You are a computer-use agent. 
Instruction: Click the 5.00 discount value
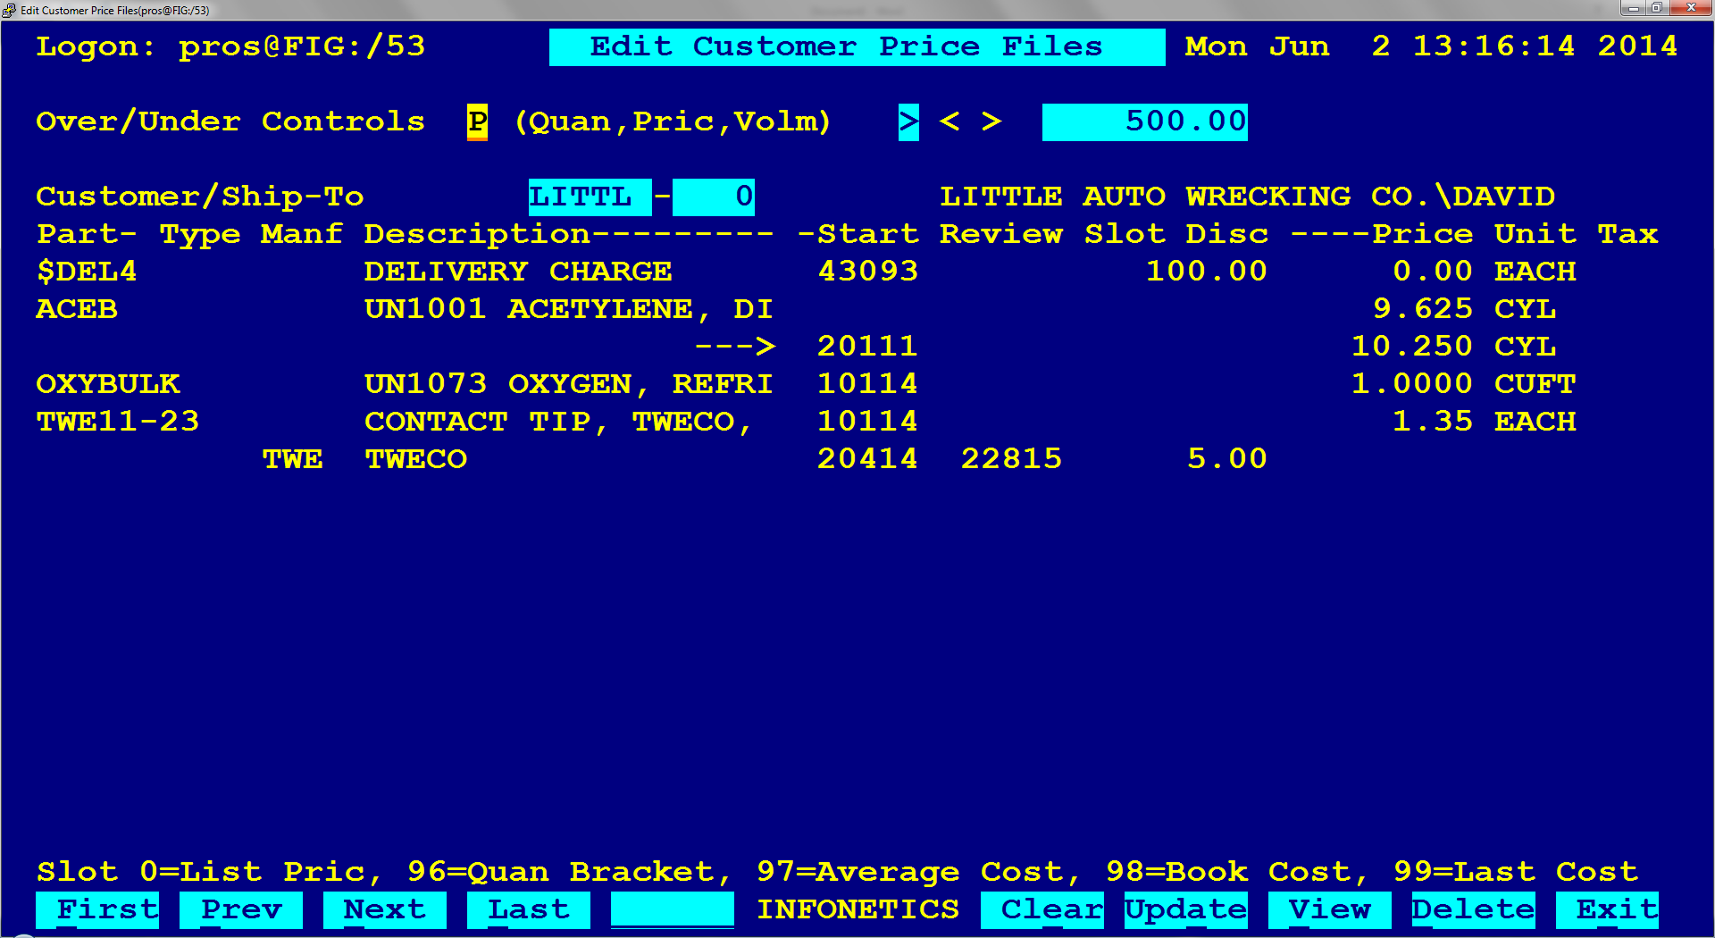pos(1227,459)
